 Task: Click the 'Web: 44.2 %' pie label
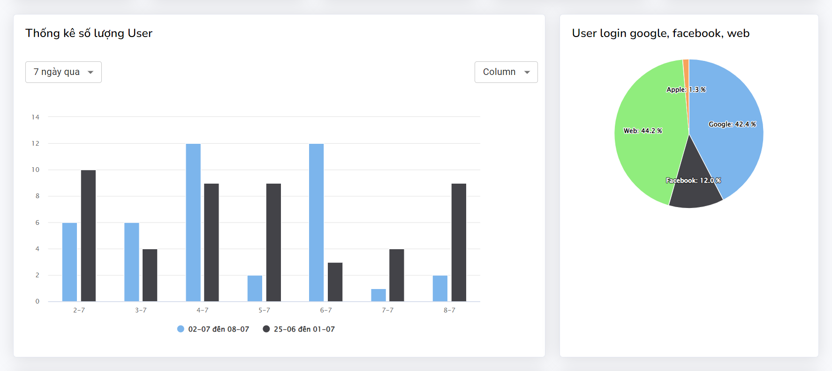click(x=643, y=131)
